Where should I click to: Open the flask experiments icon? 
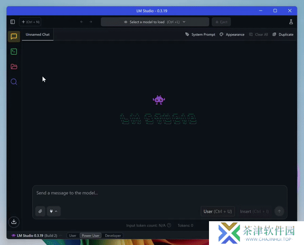tap(291, 22)
